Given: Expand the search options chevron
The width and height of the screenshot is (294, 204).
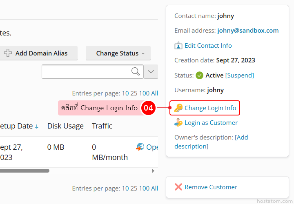Looking at the screenshot, I should pos(151,72).
